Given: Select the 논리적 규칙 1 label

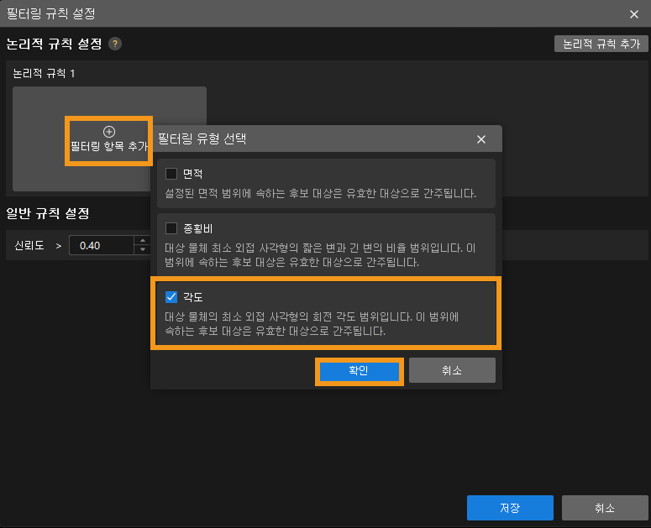Looking at the screenshot, I should (x=44, y=73).
